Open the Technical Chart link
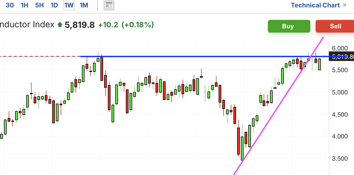354x175 pixels. [x=315, y=5]
